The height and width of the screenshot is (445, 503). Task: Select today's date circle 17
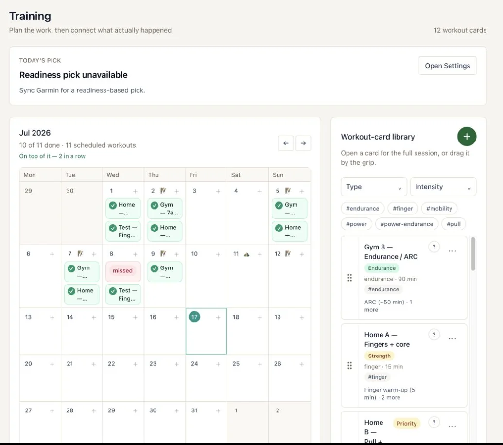pyautogui.click(x=194, y=317)
